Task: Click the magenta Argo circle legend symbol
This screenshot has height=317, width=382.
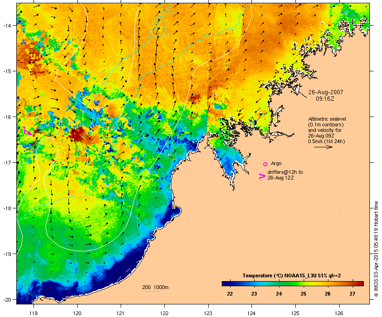Action: 265,164
